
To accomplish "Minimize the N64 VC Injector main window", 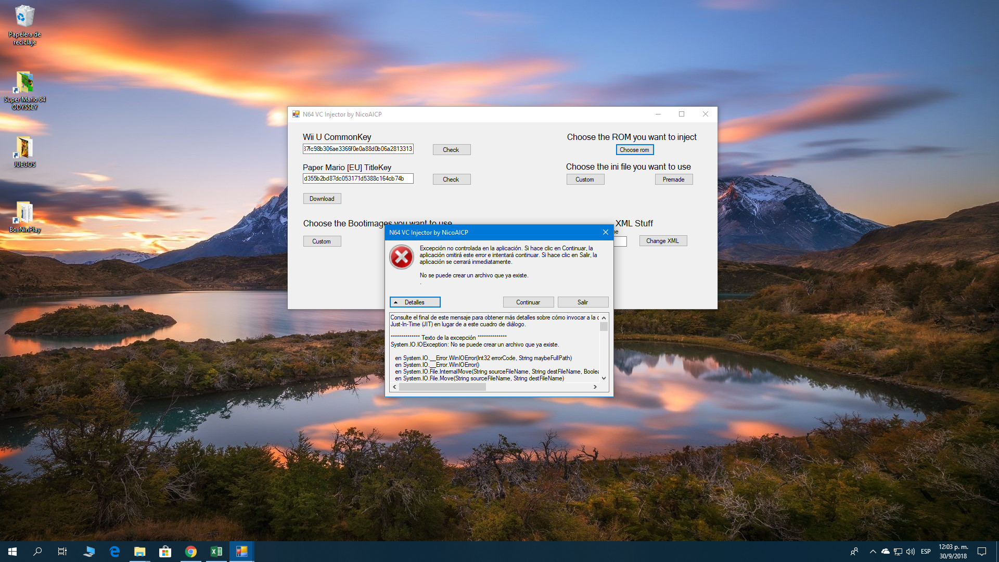I will [x=658, y=114].
